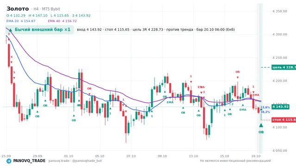The height and width of the screenshot is (166, 296).
Task: Open the PANOVQ_TRADE channel name
Action: (x=29, y=161)
